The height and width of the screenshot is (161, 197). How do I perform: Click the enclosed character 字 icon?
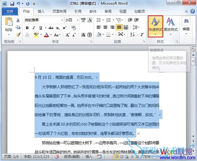[x=90, y=35]
